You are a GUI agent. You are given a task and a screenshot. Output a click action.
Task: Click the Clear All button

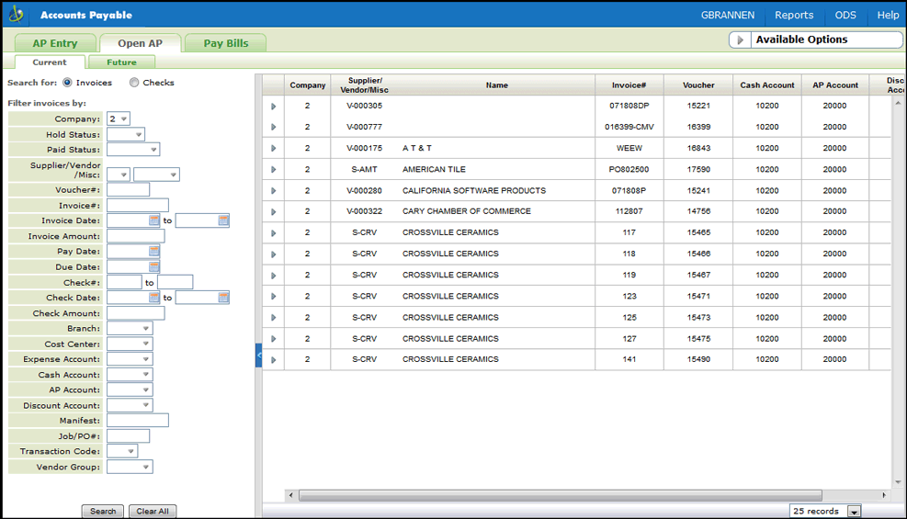pos(153,512)
